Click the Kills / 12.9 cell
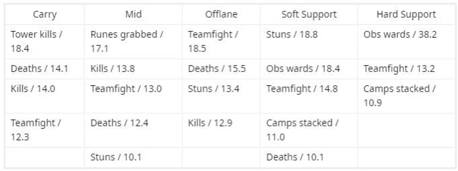Viewport: 458px width, 171px height. (x=210, y=123)
